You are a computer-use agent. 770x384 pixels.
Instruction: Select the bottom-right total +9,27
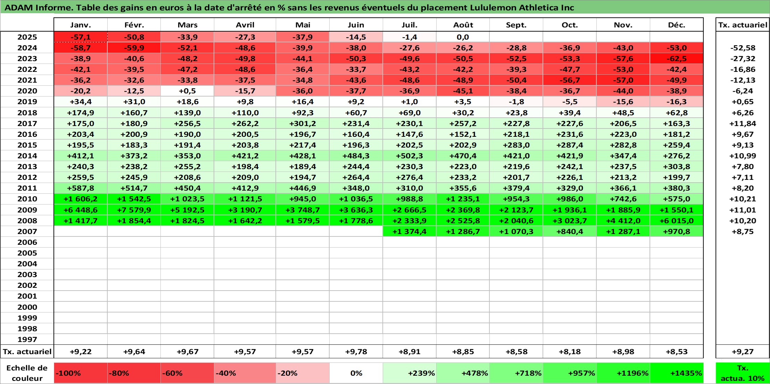point(743,352)
